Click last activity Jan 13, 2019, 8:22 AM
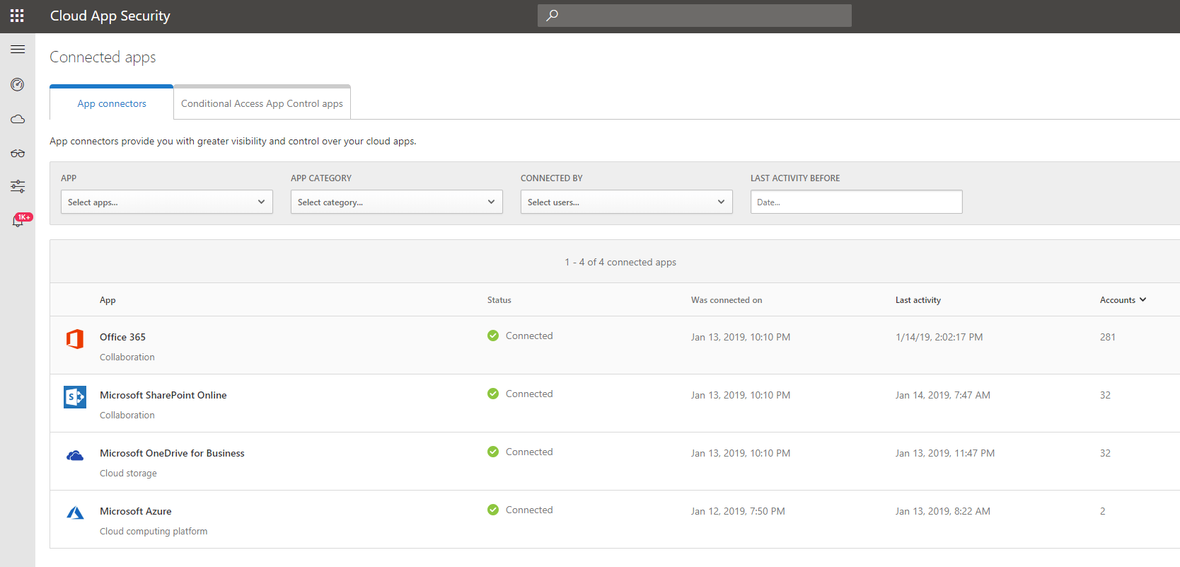The width and height of the screenshot is (1180, 567). [943, 511]
